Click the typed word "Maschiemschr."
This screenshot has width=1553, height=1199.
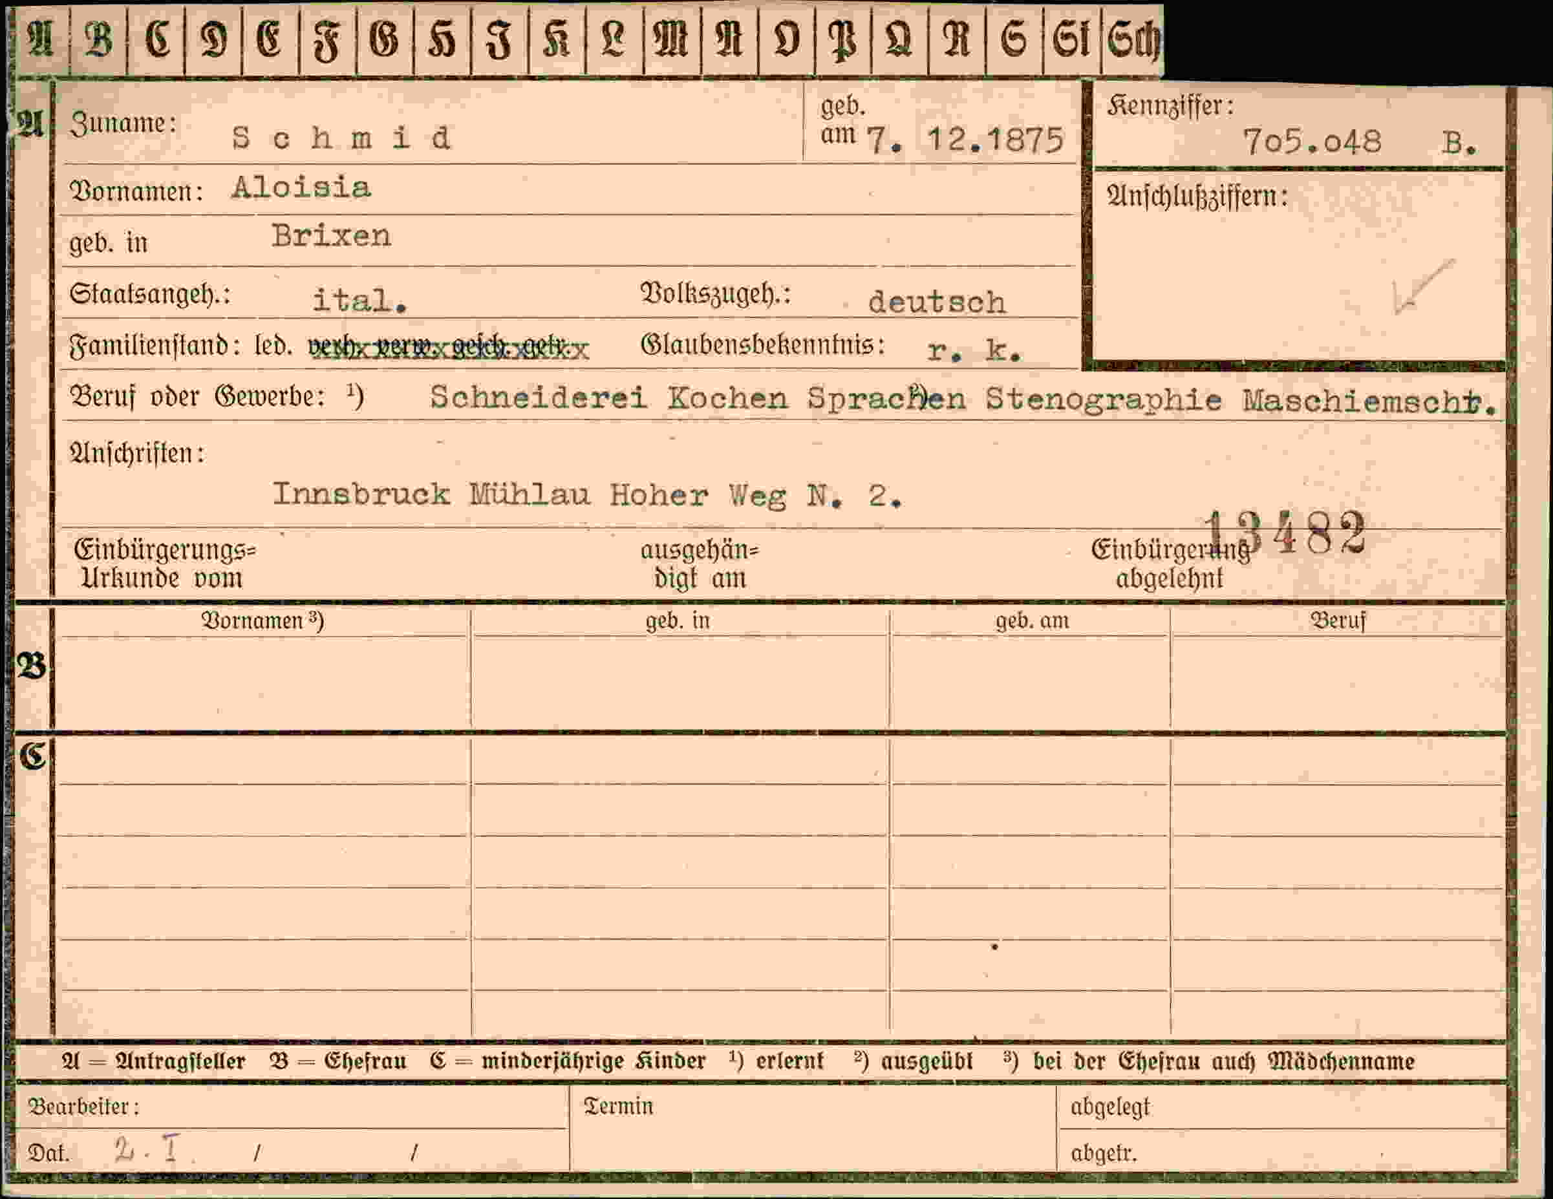pyautogui.click(x=1369, y=401)
